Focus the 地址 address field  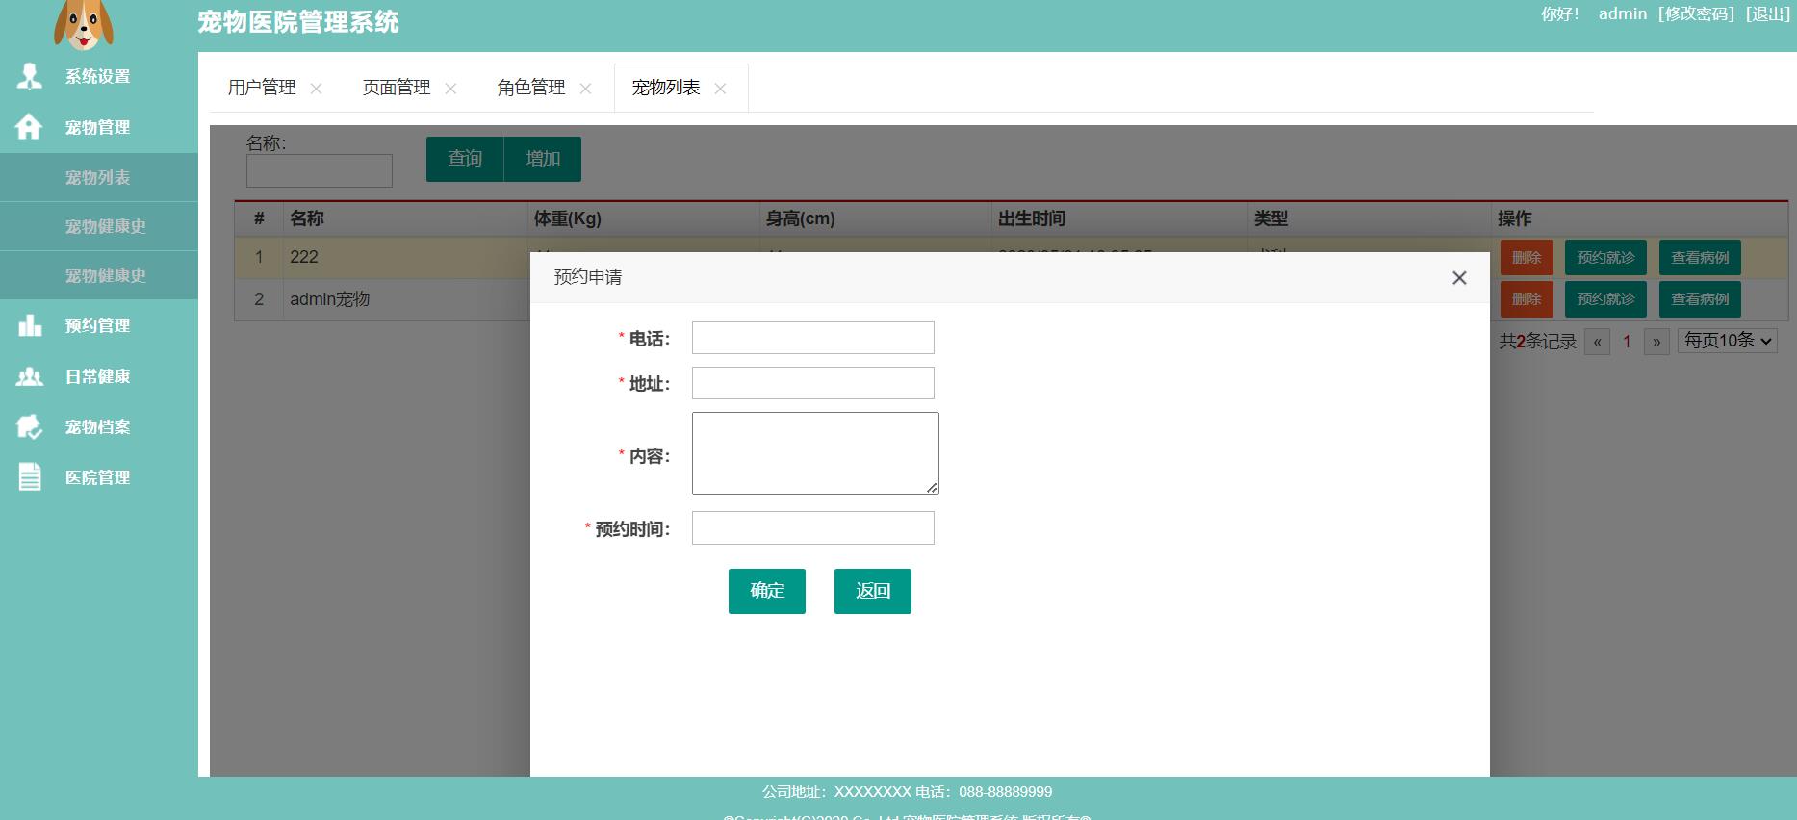[x=813, y=383]
